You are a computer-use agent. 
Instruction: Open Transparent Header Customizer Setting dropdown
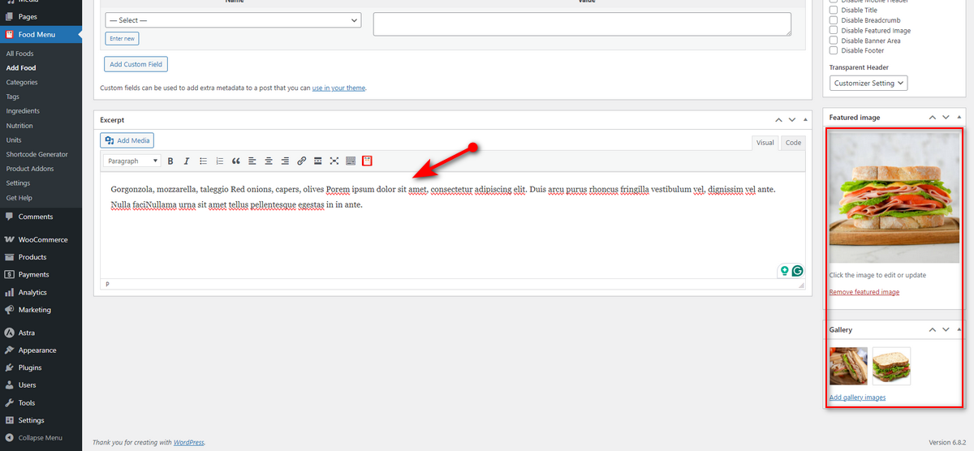868,83
